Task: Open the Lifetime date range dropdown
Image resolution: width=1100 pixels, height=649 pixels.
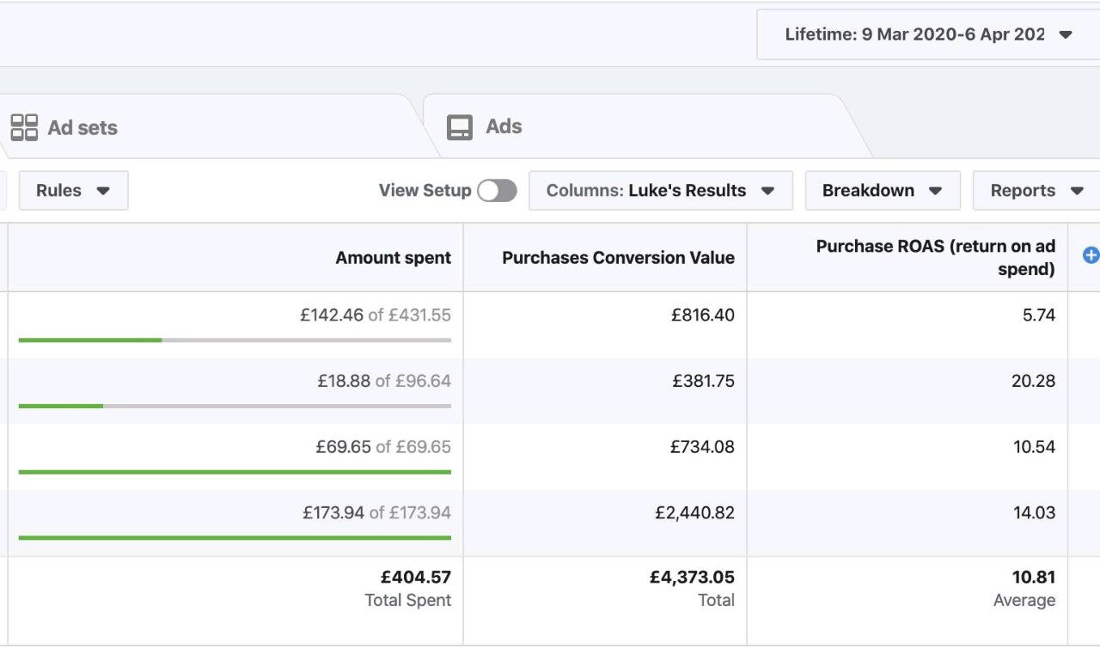Action: coord(928,35)
